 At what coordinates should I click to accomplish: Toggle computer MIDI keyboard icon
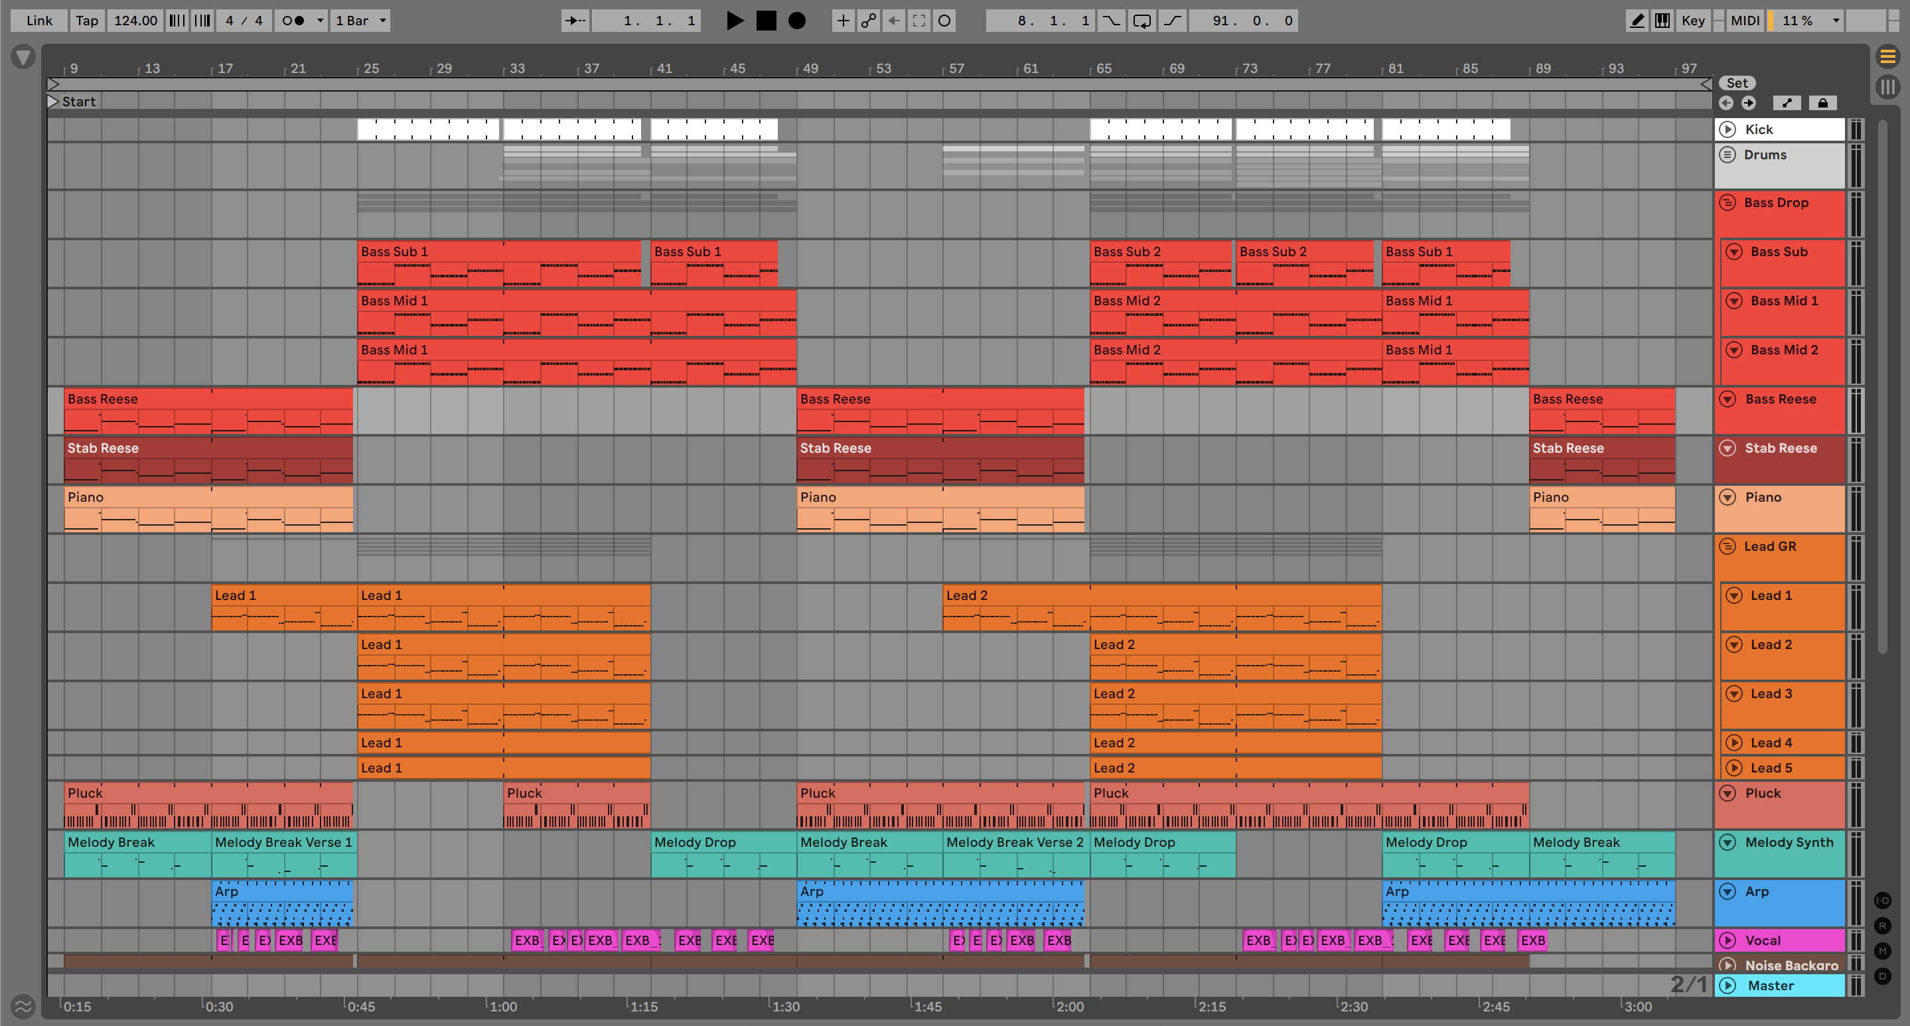pyautogui.click(x=1662, y=21)
